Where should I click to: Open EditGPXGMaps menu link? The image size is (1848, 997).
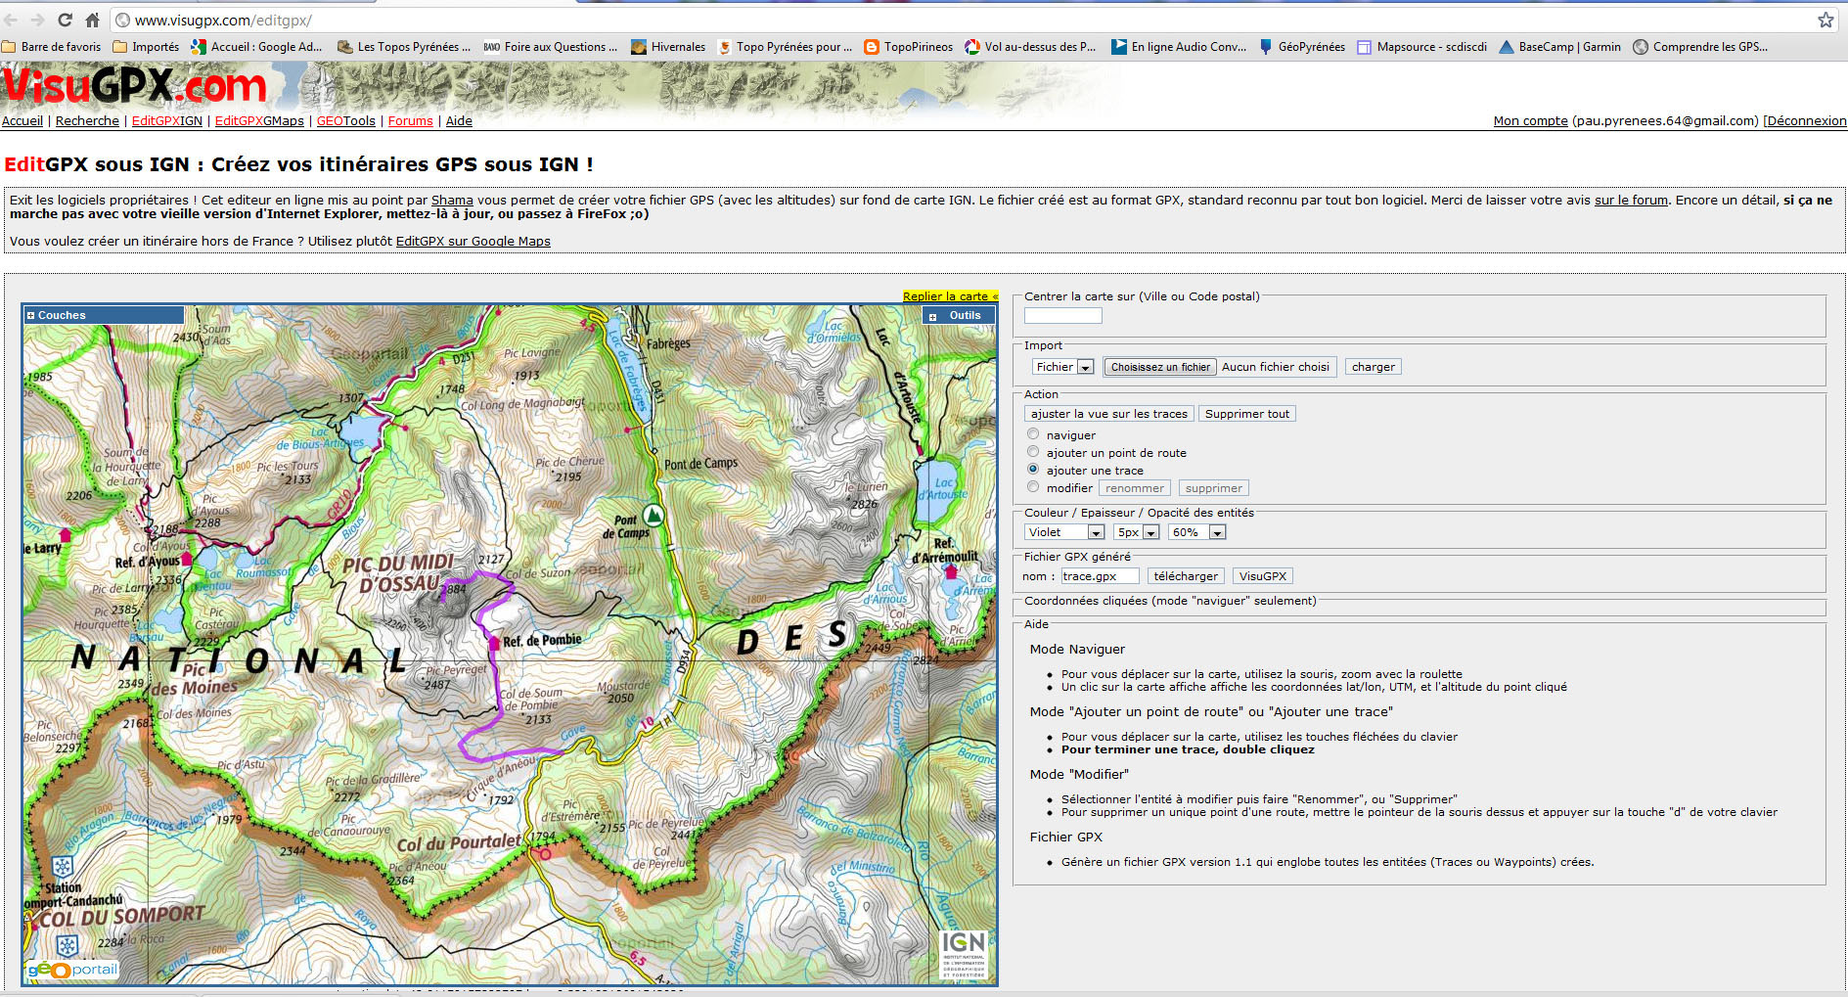pyautogui.click(x=259, y=121)
